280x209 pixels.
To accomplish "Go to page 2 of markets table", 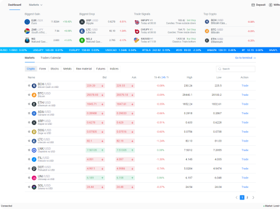I will click(247, 197).
